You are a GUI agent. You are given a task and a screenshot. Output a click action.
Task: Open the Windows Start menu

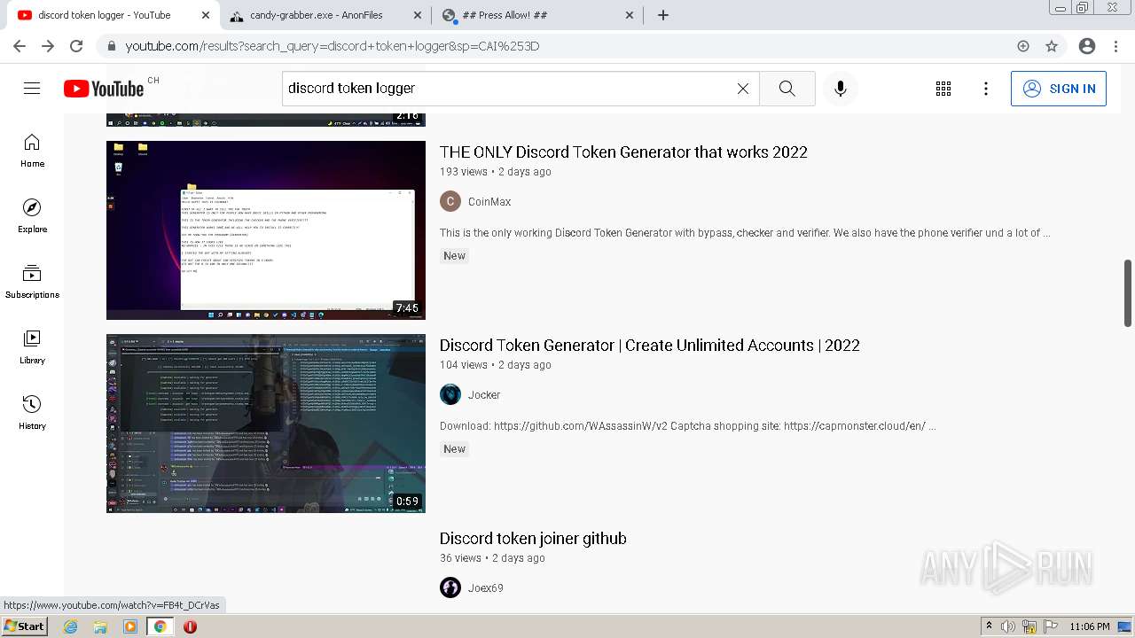click(24, 626)
